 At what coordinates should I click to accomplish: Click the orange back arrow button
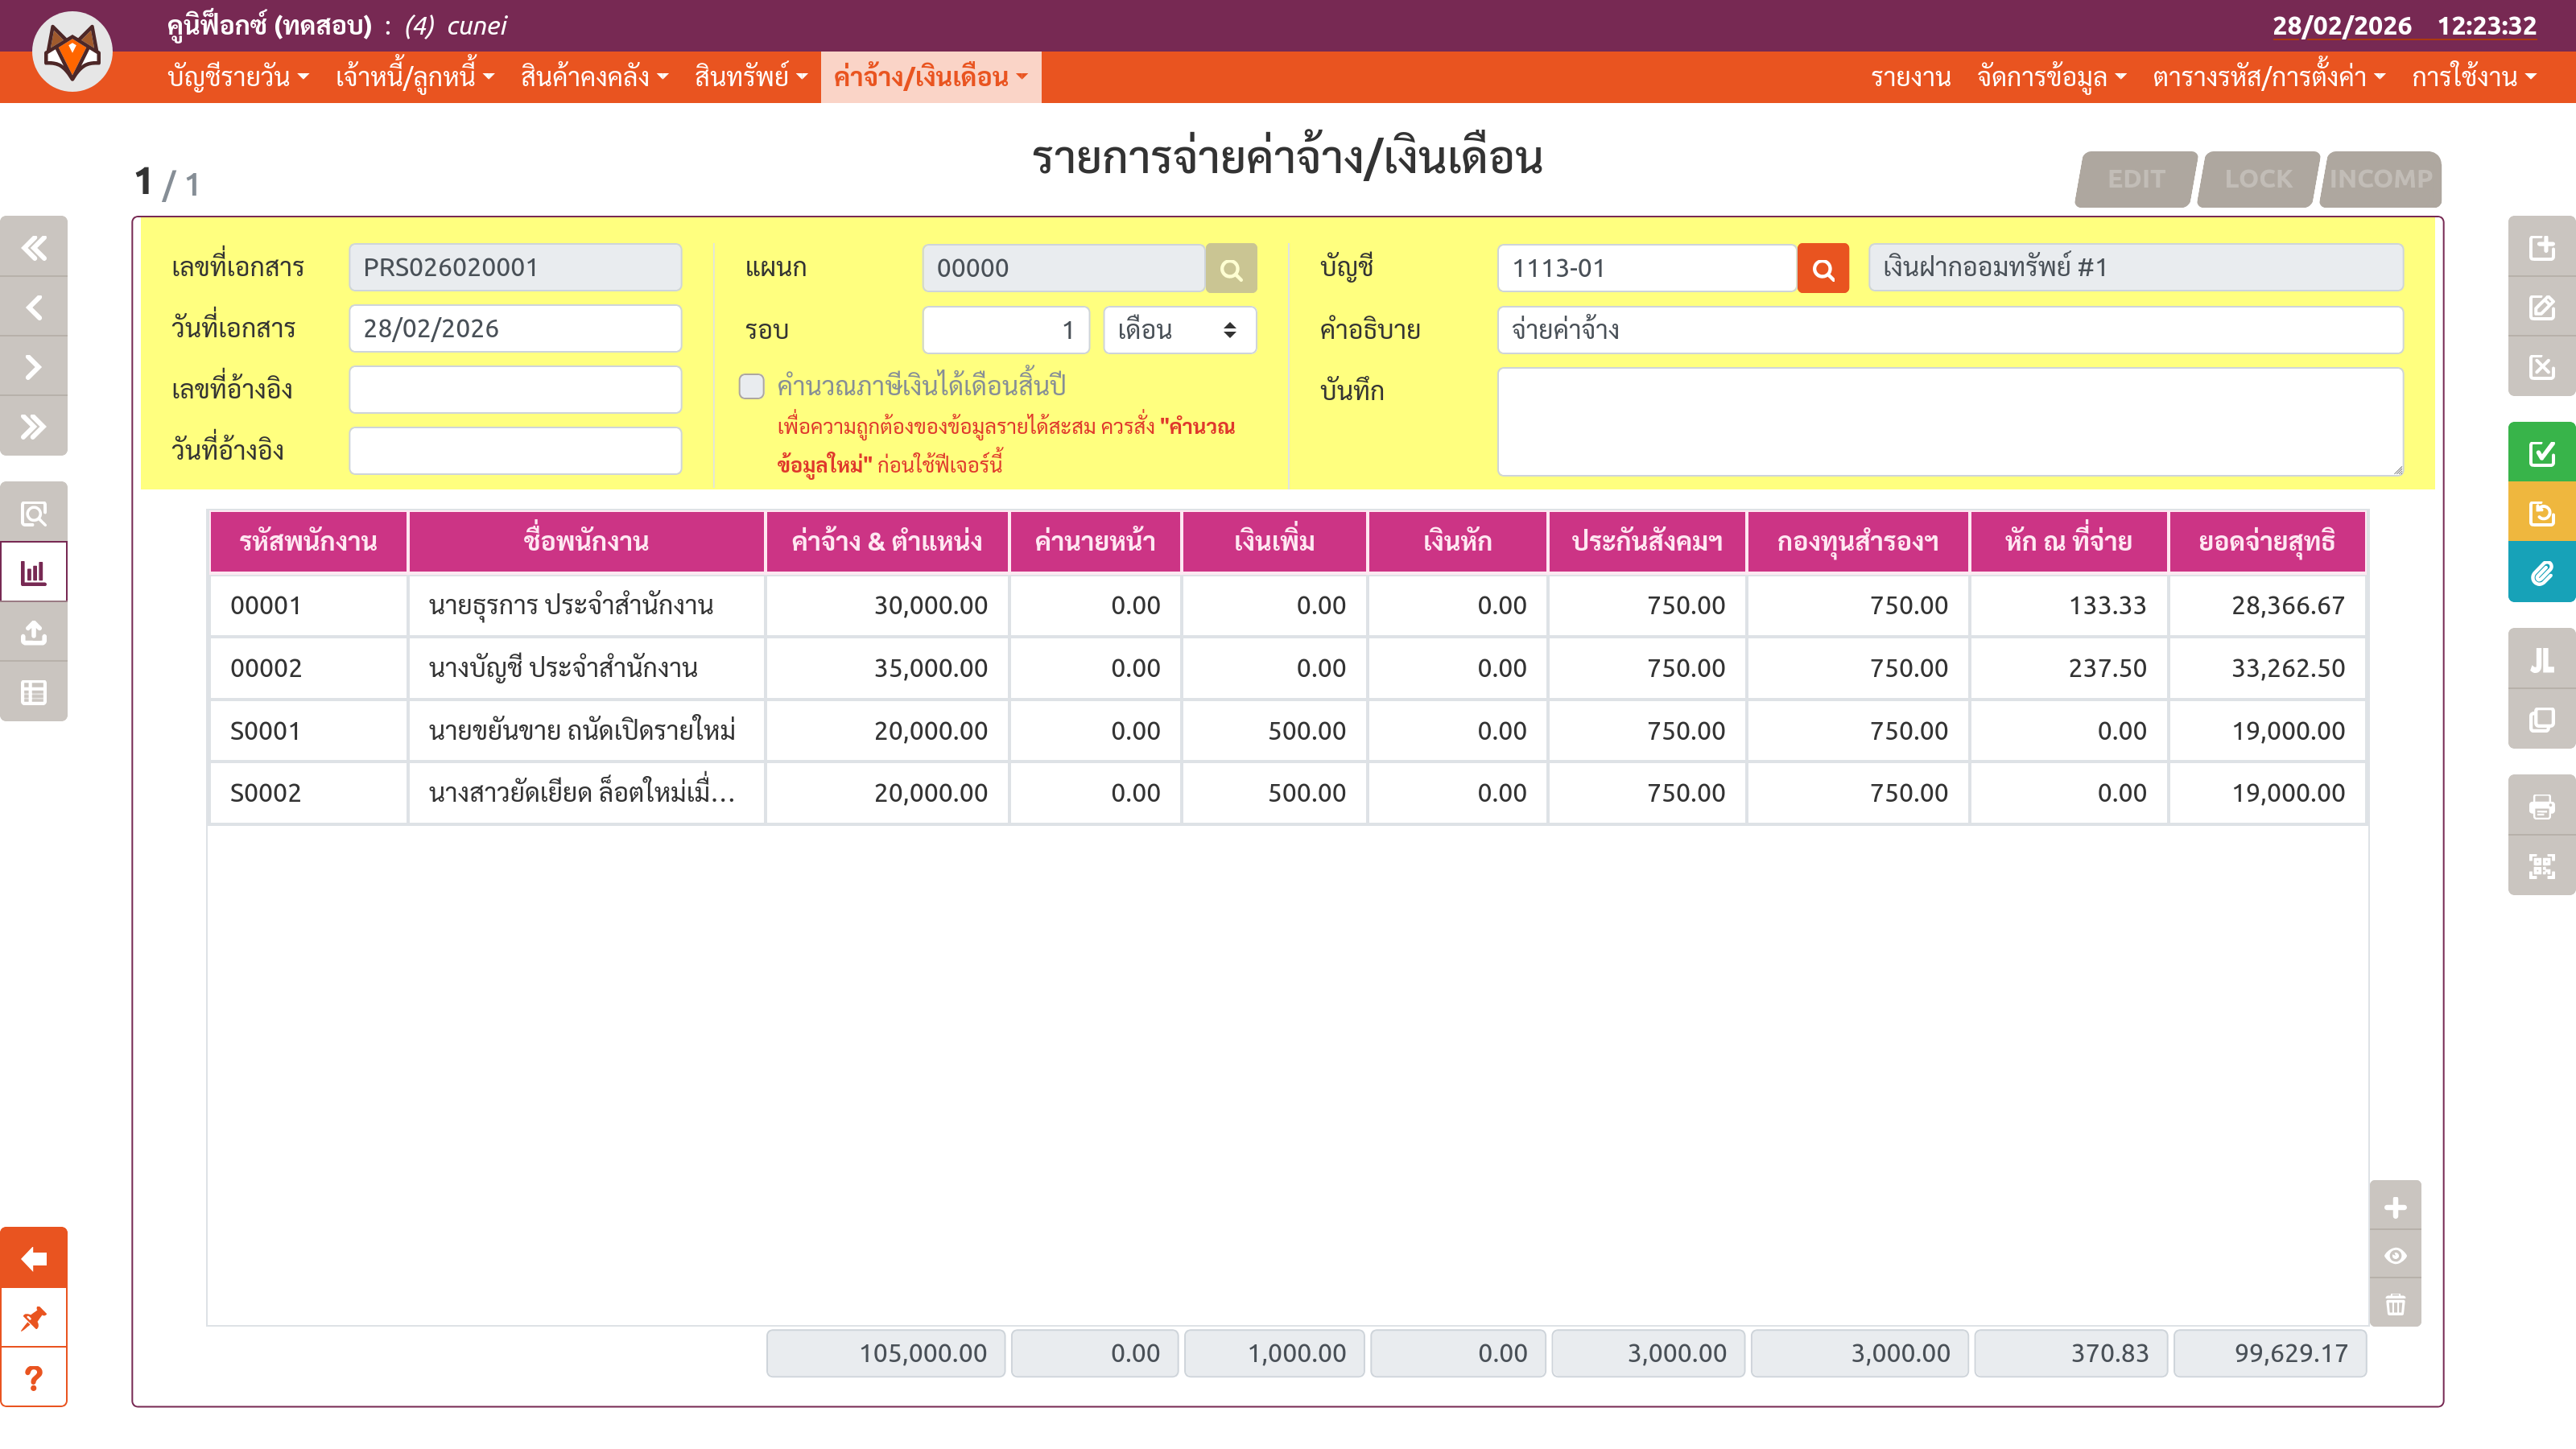[34, 1258]
